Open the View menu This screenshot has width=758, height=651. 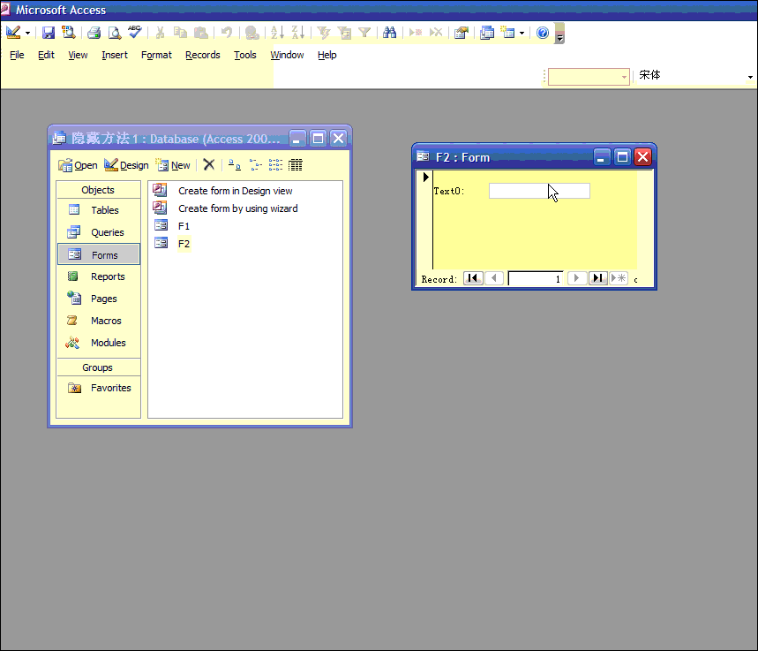click(78, 55)
